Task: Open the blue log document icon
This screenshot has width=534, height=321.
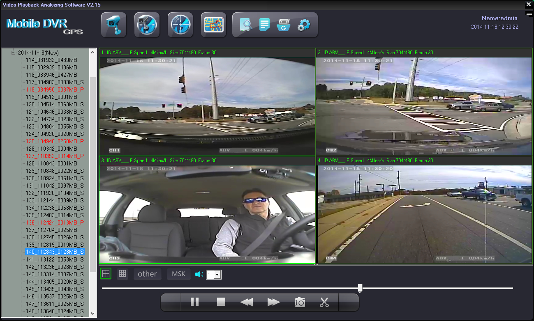Action: coord(264,25)
